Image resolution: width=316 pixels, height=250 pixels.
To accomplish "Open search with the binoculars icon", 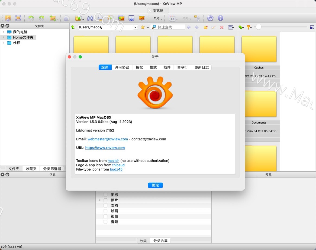I will (90, 18).
